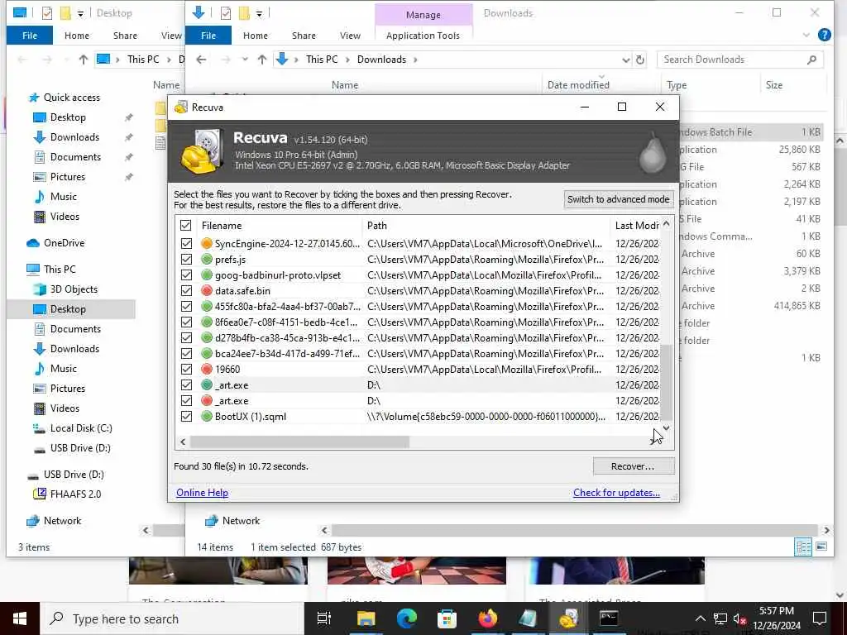847x635 pixels.
Task: Open the Start menu
Action: [x=20, y=618]
